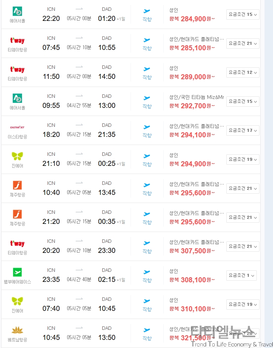The image size is (273, 348).
Task: Click the Eastar Jet logo on the 18:20 flight
Action: 17,127
